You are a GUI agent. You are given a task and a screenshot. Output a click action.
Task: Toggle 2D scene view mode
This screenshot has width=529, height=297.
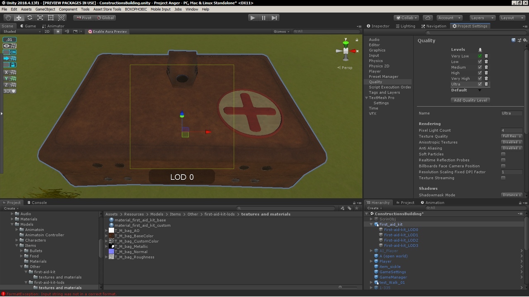pos(47,31)
